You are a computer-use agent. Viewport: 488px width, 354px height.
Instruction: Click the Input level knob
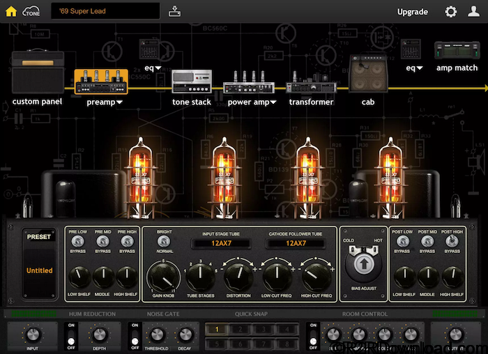[33, 334]
